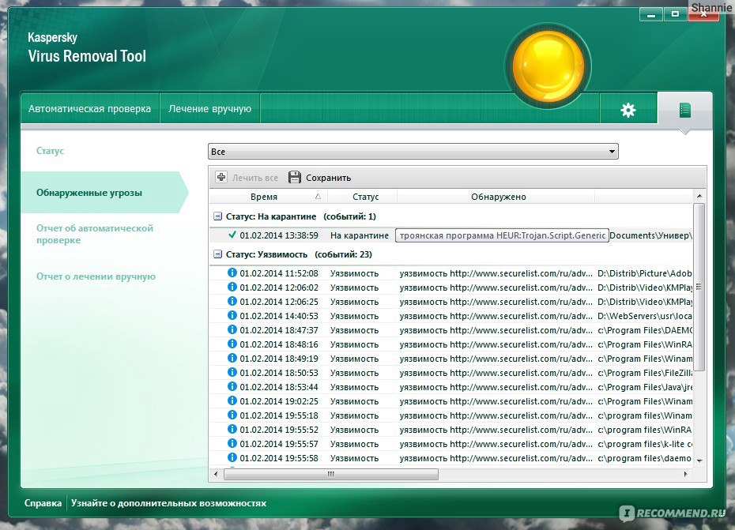Click the Documents\Универ path in quarantine row
Viewport: 735px width, 530px height.
[x=650, y=235]
